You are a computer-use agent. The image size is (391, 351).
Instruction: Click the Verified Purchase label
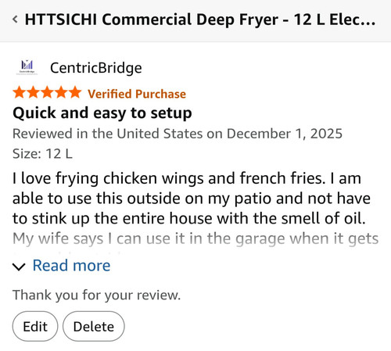coord(137,94)
